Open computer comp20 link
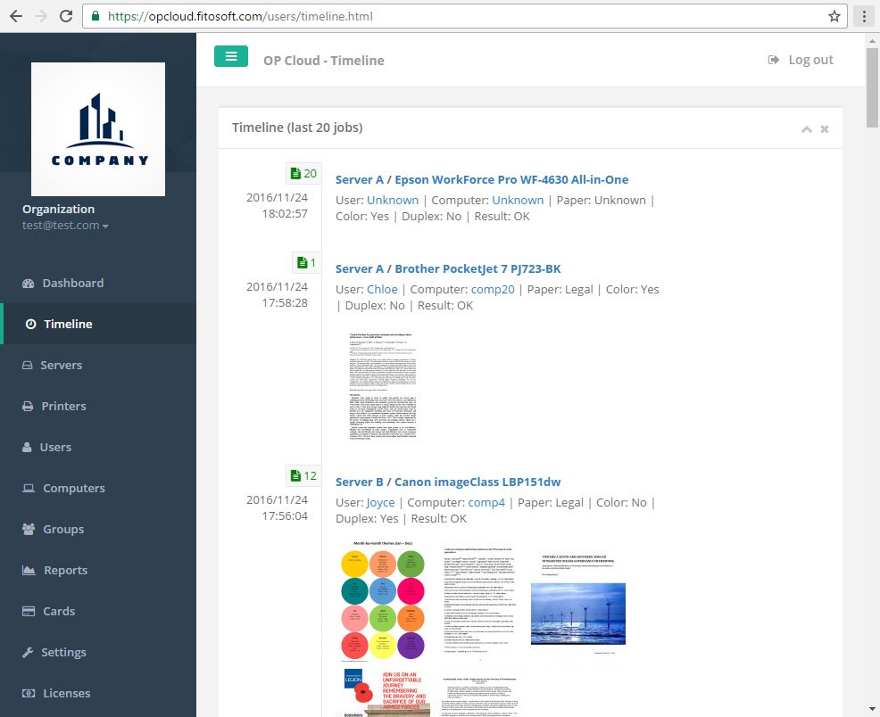Screen dimensions: 880x717 pos(493,289)
